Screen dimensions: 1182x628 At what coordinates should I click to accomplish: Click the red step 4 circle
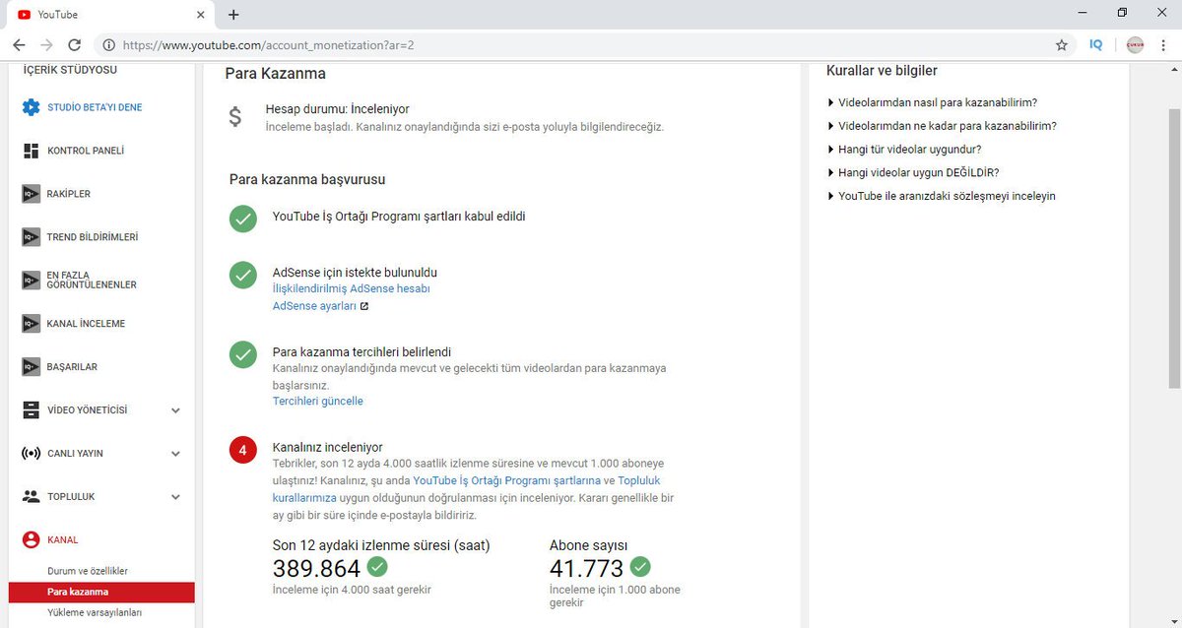[242, 450]
